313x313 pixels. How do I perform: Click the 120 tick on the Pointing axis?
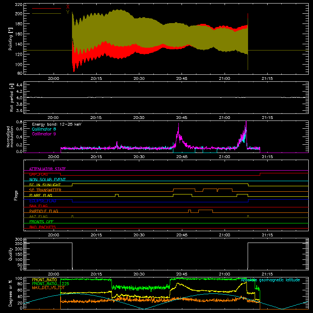(18, 54)
